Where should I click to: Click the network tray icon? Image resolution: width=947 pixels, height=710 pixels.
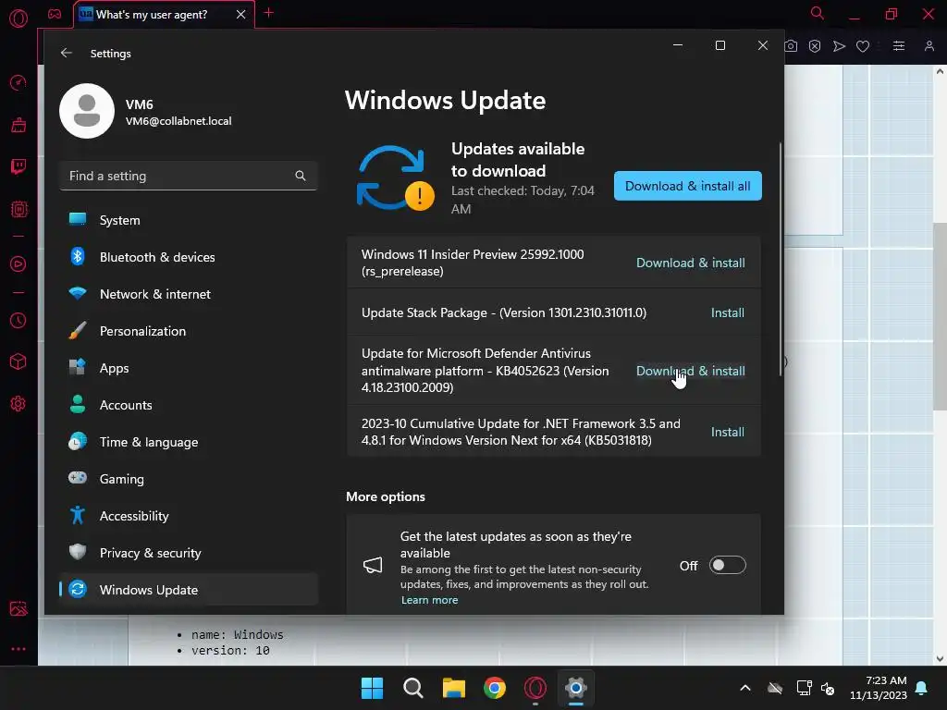click(804, 688)
